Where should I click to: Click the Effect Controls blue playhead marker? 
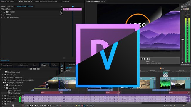(x=73, y=6)
